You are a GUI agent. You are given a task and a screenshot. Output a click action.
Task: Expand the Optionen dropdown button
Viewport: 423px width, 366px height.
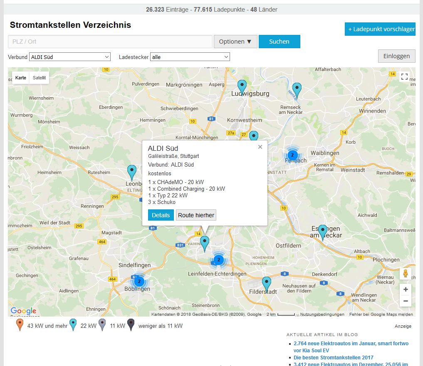pos(235,42)
